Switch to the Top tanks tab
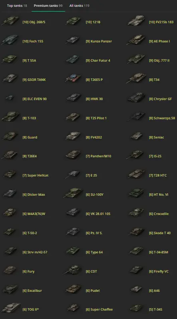The image size is (177, 319). pyautogui.click(x=17, y=6)
